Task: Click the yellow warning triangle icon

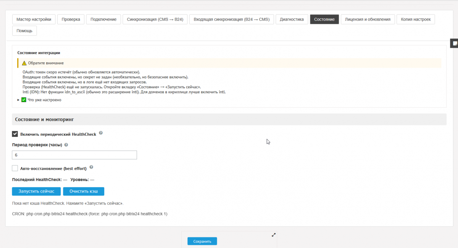Action: click(24, 63)
